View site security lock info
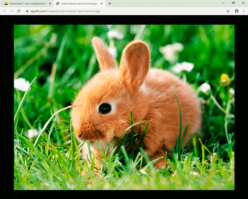The height and width of the screenshot is (199, 248). pos(27,11)
